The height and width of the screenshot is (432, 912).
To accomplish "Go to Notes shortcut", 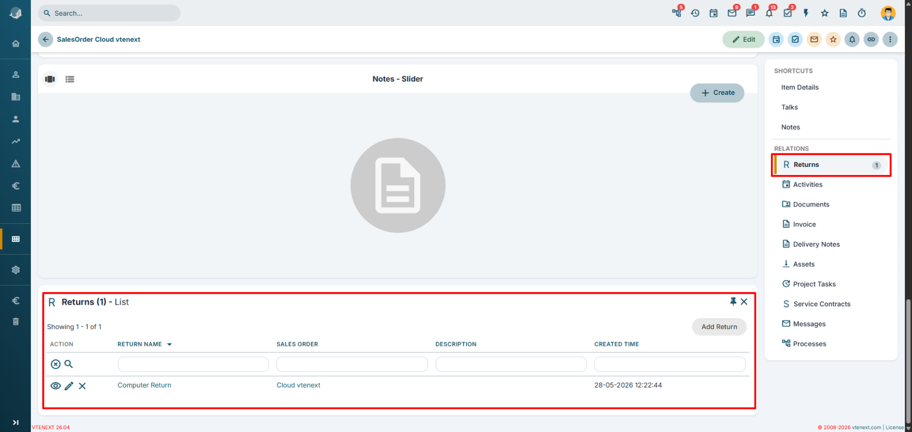I will pyautogui.click(x=790, y=127).
